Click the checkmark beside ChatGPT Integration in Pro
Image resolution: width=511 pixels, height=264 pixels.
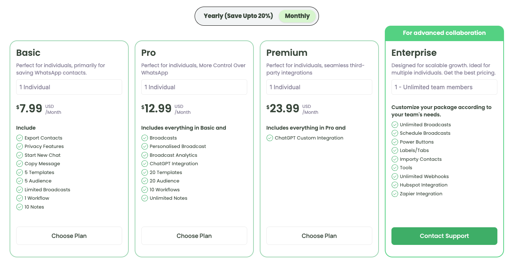coord(145,163)
